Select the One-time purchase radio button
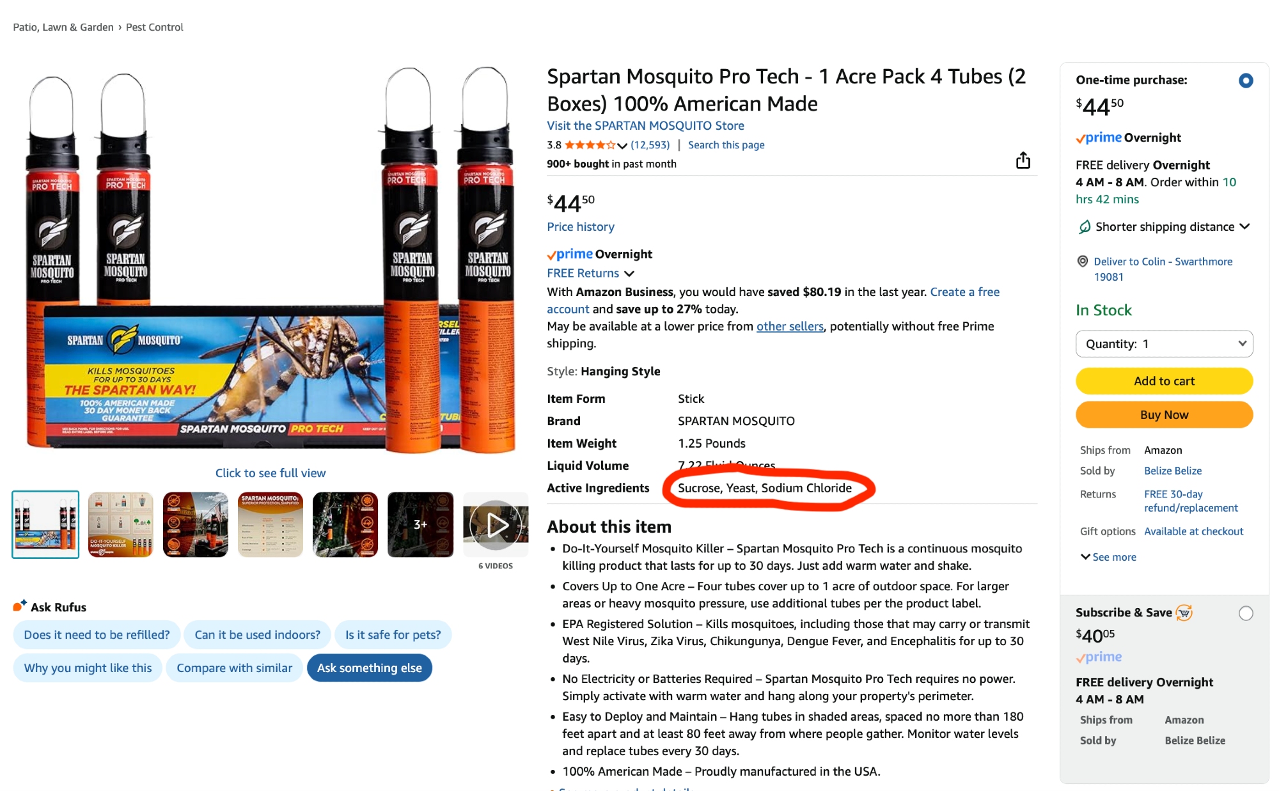This screenshot has height=791, width=1279. click(1245, 81)
